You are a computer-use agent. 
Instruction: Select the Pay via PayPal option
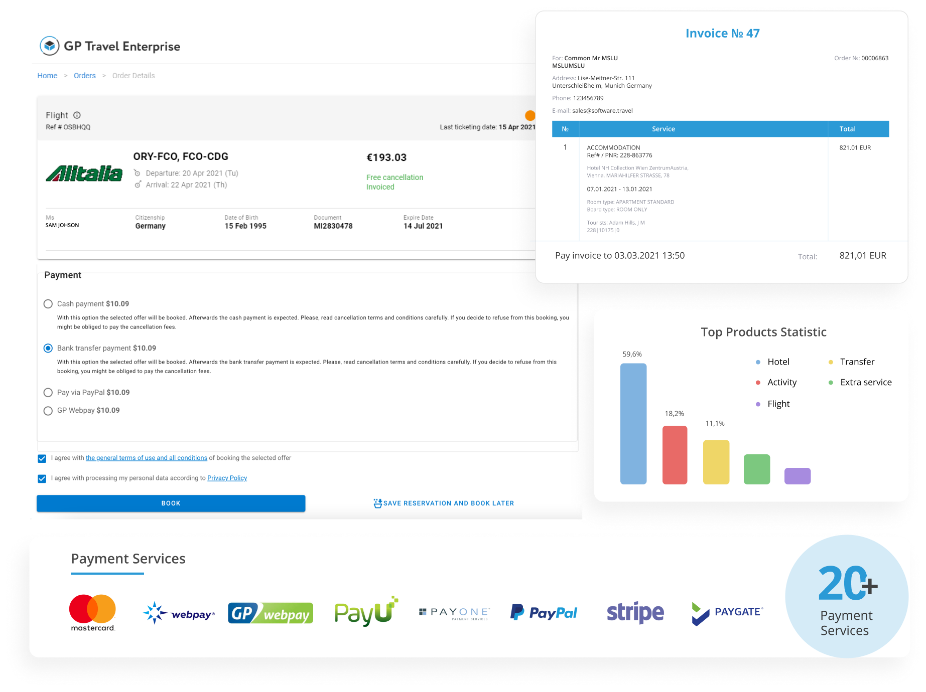48,393
